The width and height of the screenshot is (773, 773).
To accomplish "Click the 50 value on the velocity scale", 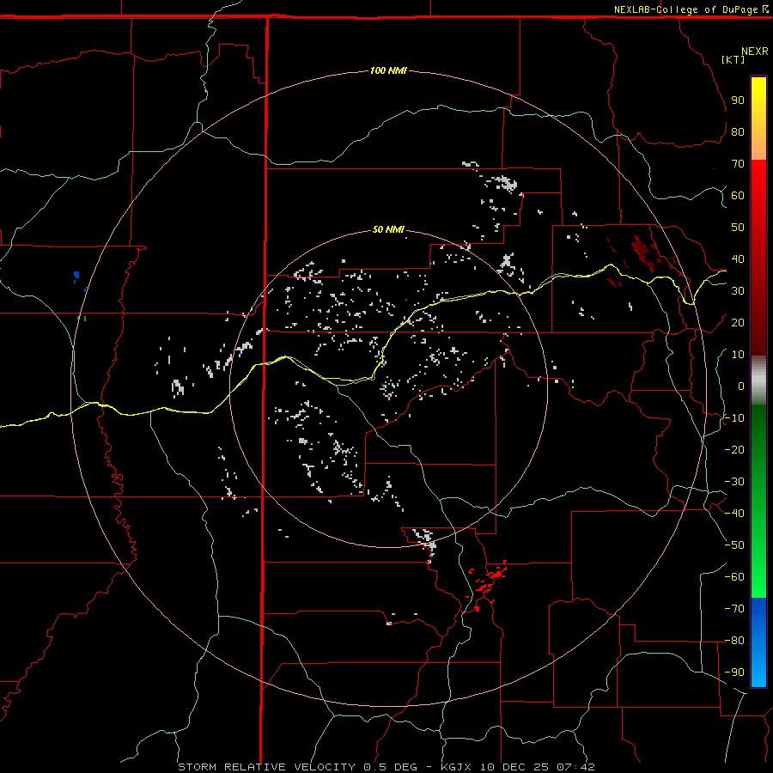I will (738, 228).
